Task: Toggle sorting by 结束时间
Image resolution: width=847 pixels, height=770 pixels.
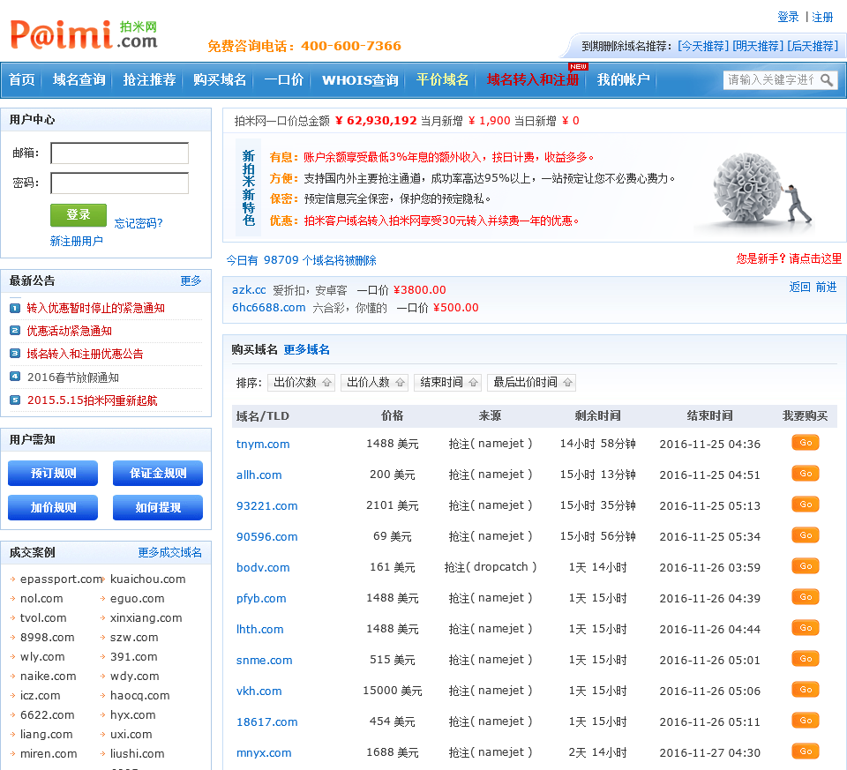Action: 448,383
